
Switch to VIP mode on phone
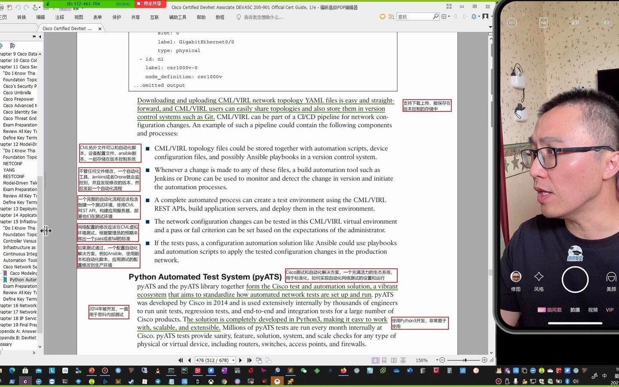[x=610, y=310]
